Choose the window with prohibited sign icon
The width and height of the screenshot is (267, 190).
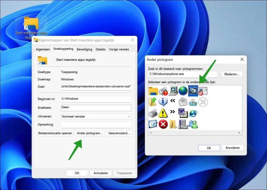[203, 91]
